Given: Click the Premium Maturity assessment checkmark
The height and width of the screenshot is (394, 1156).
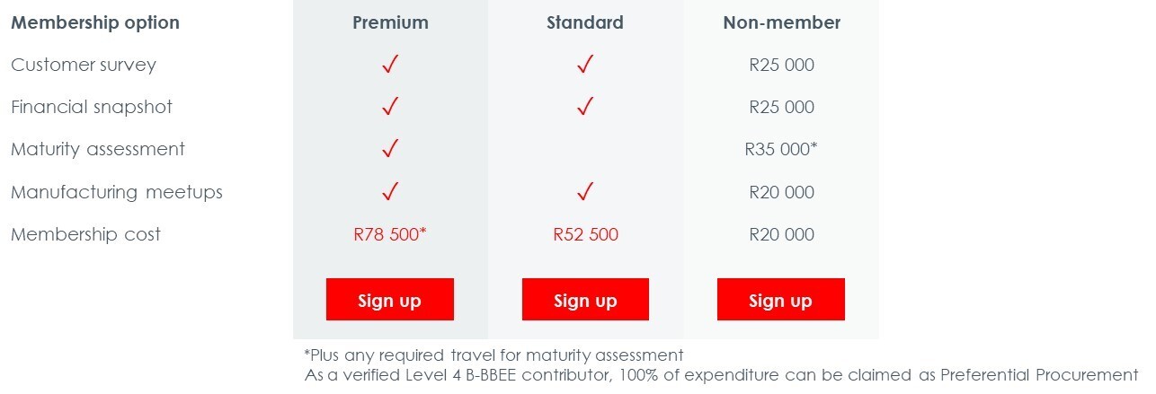Looking at the screenshot, I should click(390, 148).
